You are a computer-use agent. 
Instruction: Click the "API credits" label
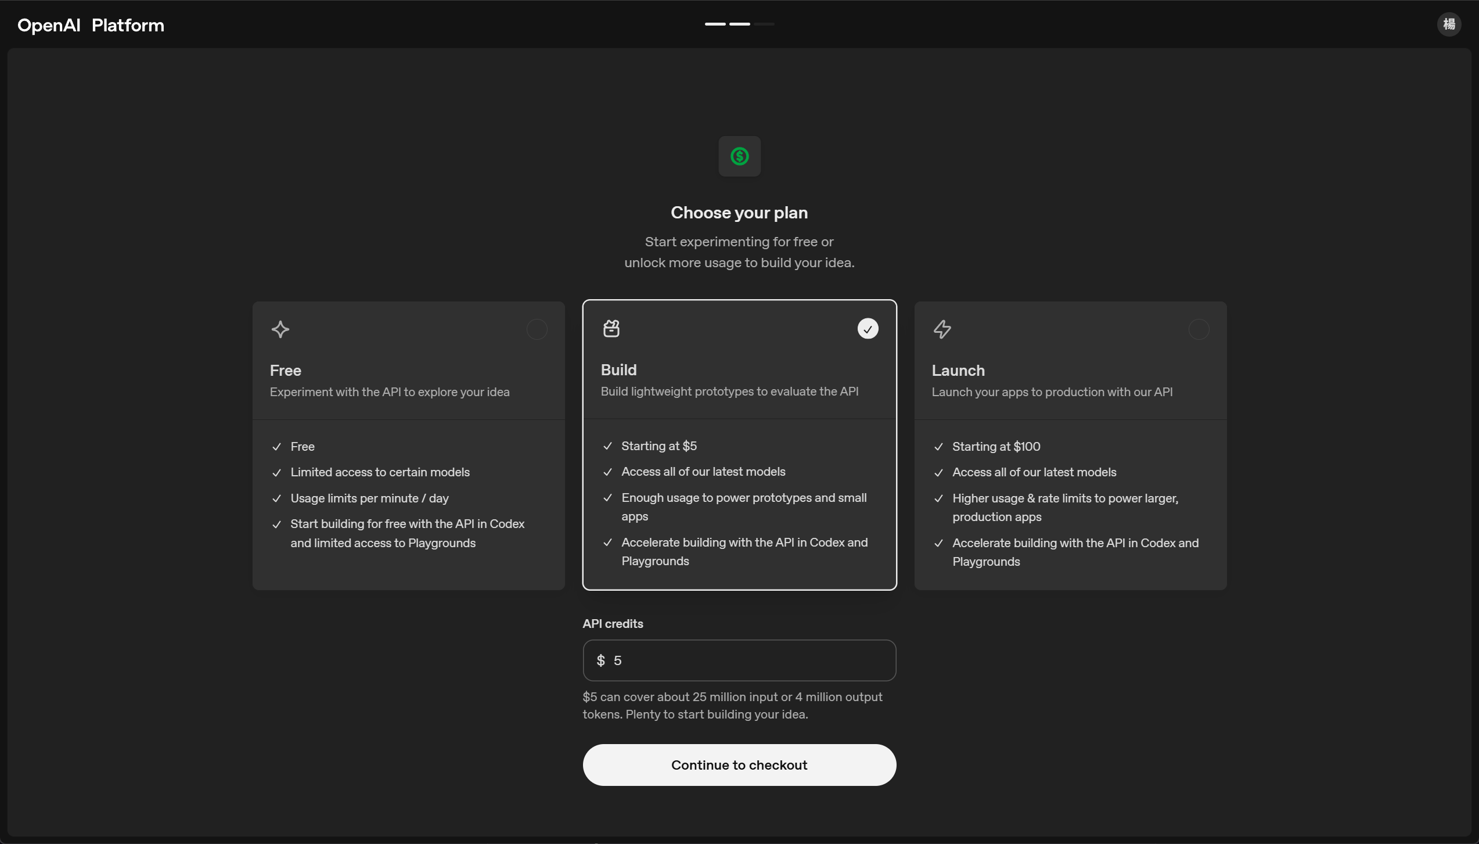point(613,624)
